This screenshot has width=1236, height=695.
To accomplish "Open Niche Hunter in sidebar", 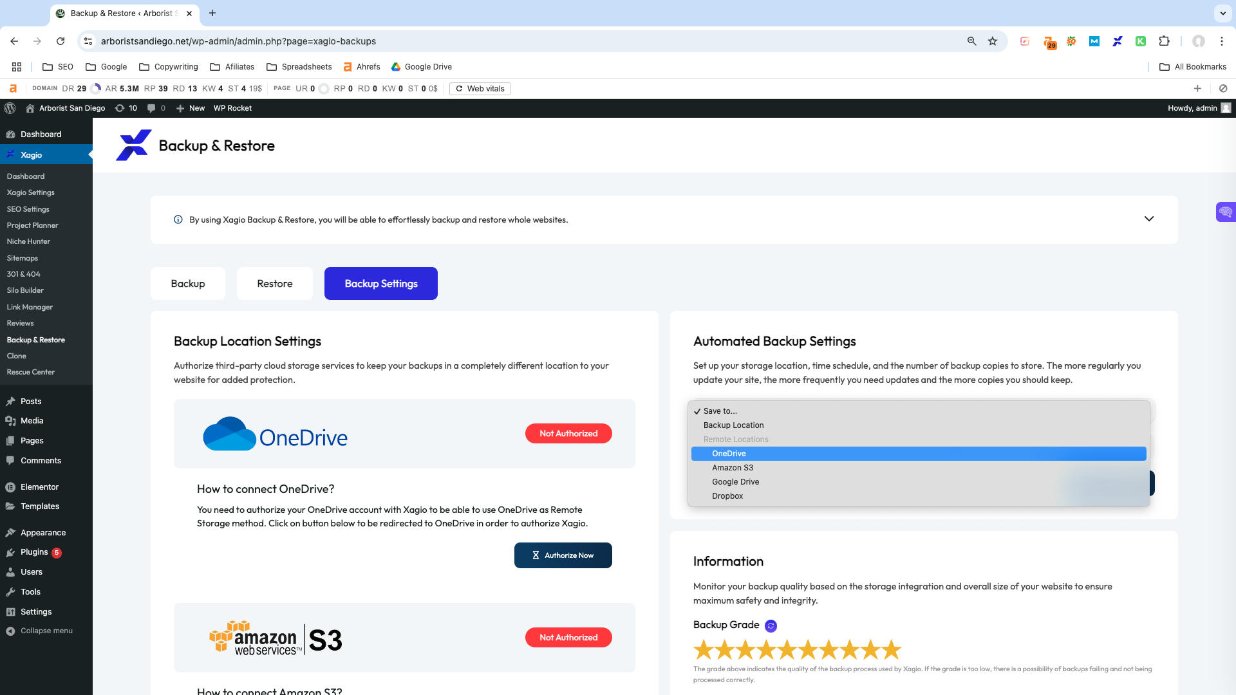I will point(28,241).
